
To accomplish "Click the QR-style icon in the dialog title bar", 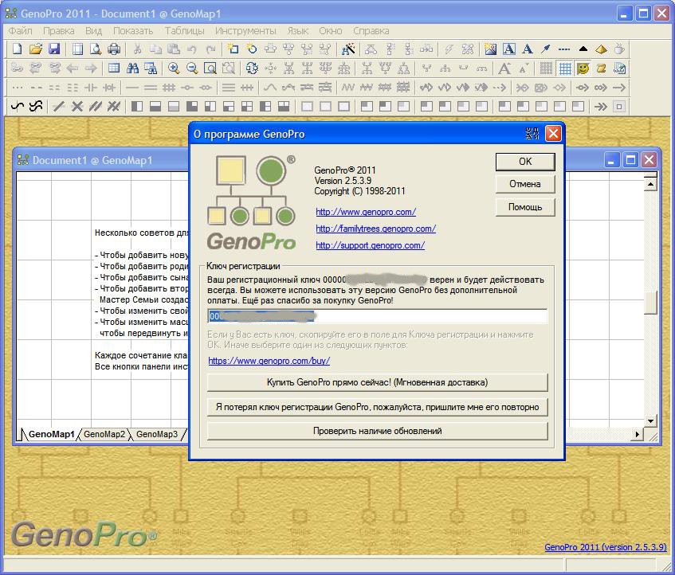I will coord(532,134).
